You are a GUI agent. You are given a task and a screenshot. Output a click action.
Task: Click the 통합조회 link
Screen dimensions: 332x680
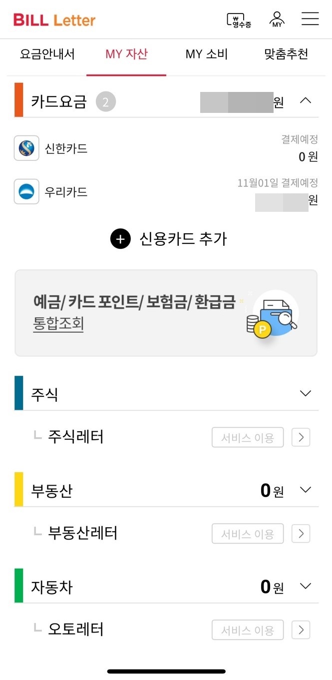[x=58, y=324]
